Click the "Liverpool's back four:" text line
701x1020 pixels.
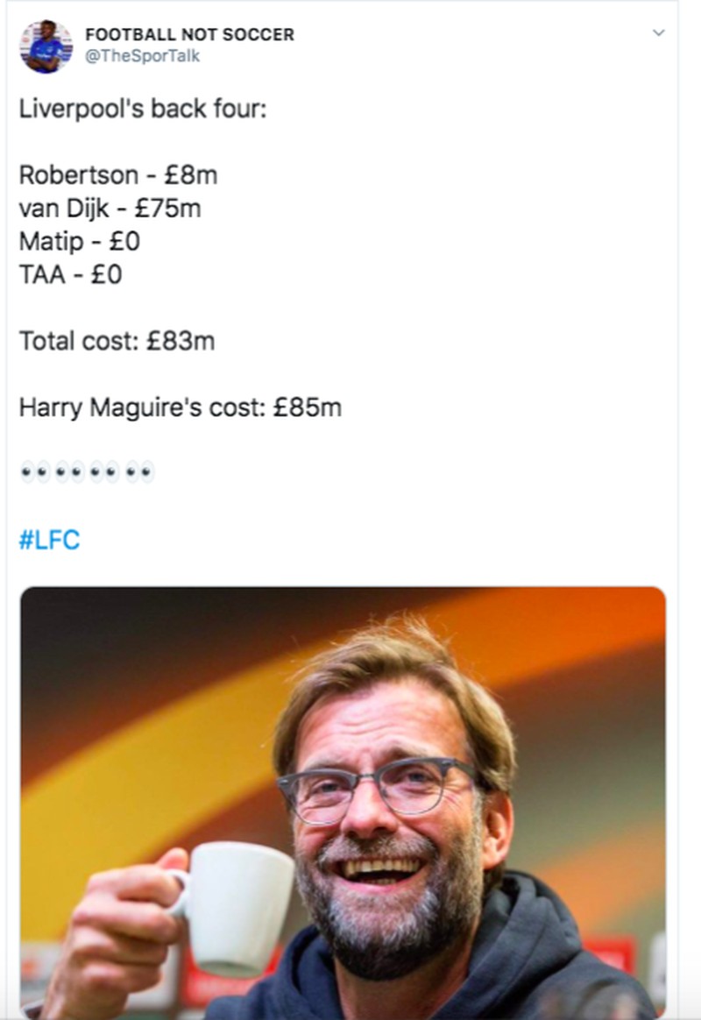click(x=141, y=111)
